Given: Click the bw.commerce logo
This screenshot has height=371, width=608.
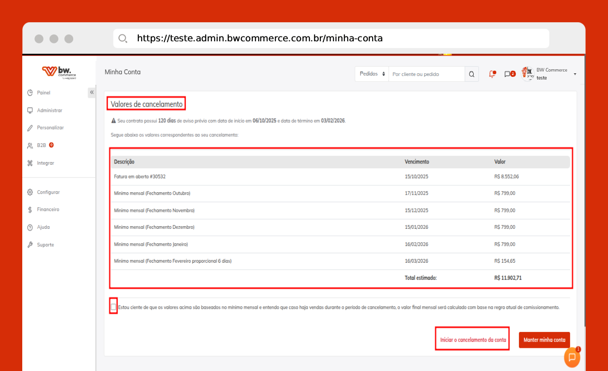Looking at the screenshot, I should click(59, 72).
